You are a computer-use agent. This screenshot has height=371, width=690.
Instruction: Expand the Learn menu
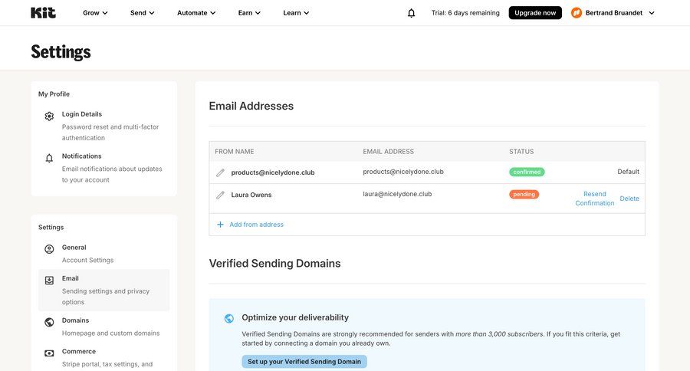pyautogui.click(x=296, y=13)
